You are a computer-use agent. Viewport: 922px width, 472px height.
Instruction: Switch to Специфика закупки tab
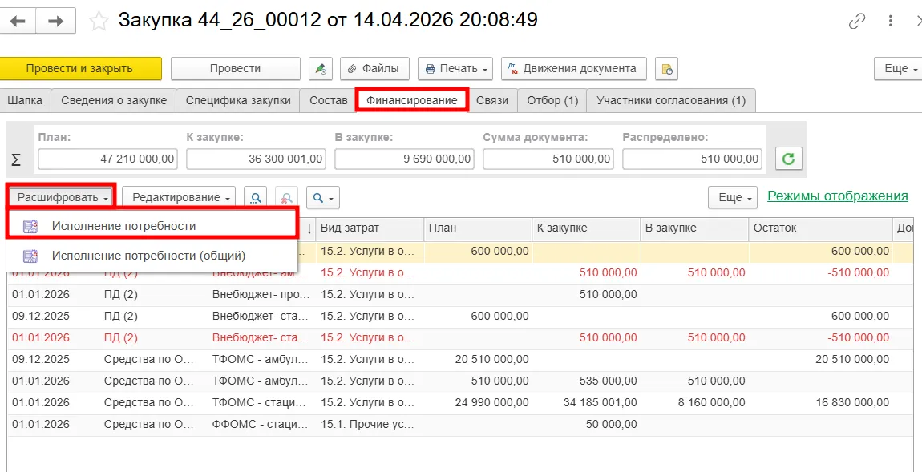238,100
